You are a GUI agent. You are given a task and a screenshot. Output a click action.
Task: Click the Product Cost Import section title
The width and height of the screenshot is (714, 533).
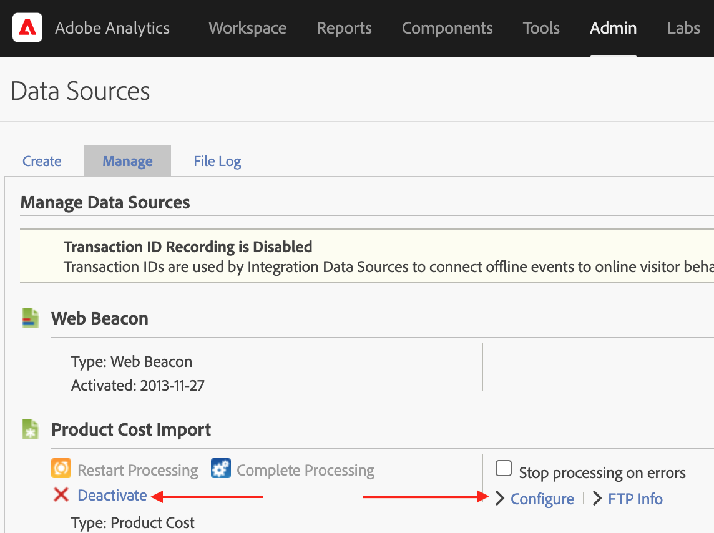tap(131, 429)
